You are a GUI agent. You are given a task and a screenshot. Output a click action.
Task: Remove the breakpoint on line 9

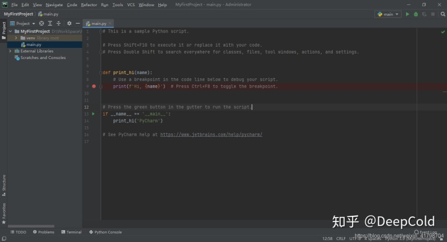94,86
